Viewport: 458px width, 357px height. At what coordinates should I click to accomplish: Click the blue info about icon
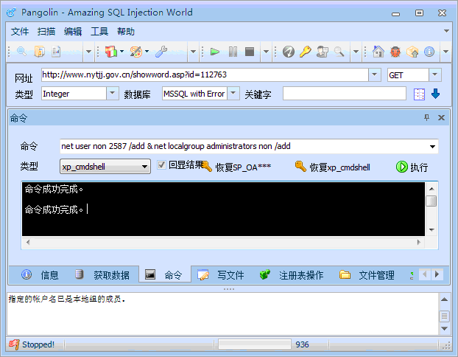pos(429,52)
